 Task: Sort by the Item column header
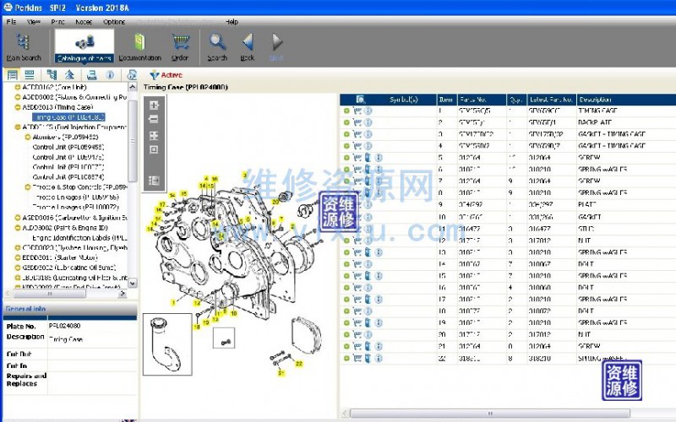[446, 100]
